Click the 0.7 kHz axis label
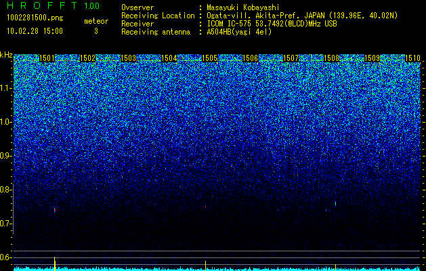The image size is (426, 271). pos(6,224)
